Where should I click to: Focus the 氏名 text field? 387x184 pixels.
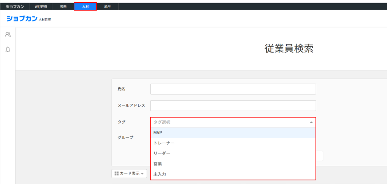pyautogui.click(x=233, y=89)
